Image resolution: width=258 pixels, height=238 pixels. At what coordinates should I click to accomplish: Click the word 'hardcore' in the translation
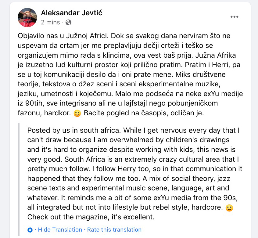206,208
